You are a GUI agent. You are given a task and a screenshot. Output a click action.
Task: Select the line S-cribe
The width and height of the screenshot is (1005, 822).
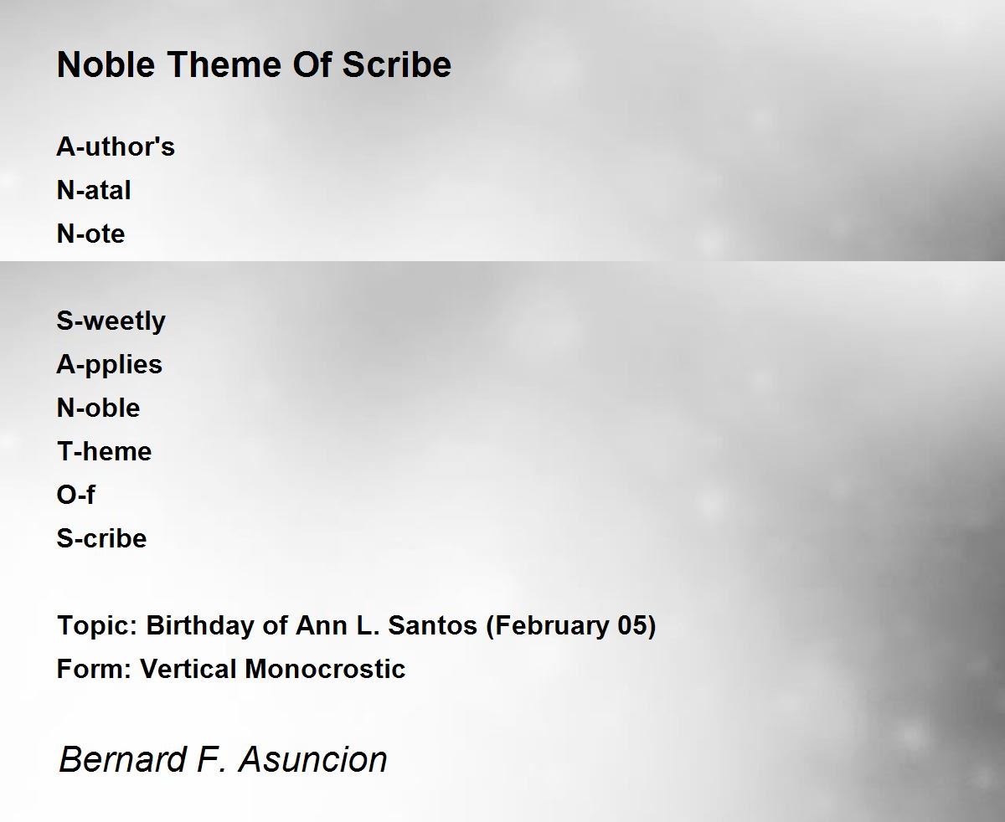tap(101, 538)
